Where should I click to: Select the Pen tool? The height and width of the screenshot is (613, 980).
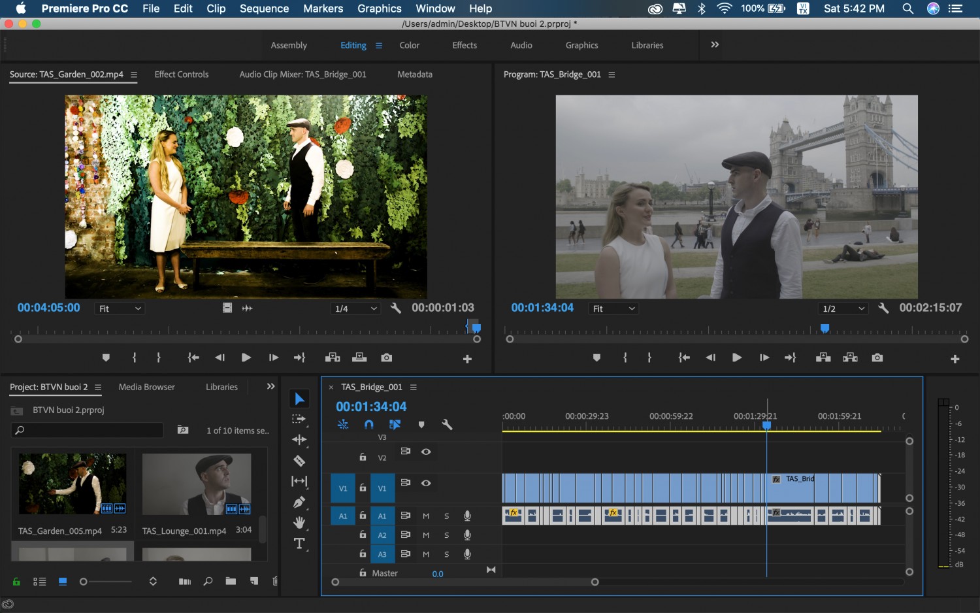point(299,502)
